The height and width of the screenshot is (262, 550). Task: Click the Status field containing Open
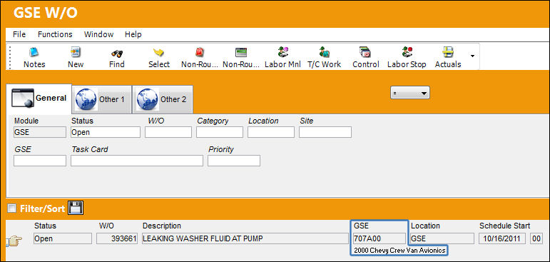[x=106, y=132]
